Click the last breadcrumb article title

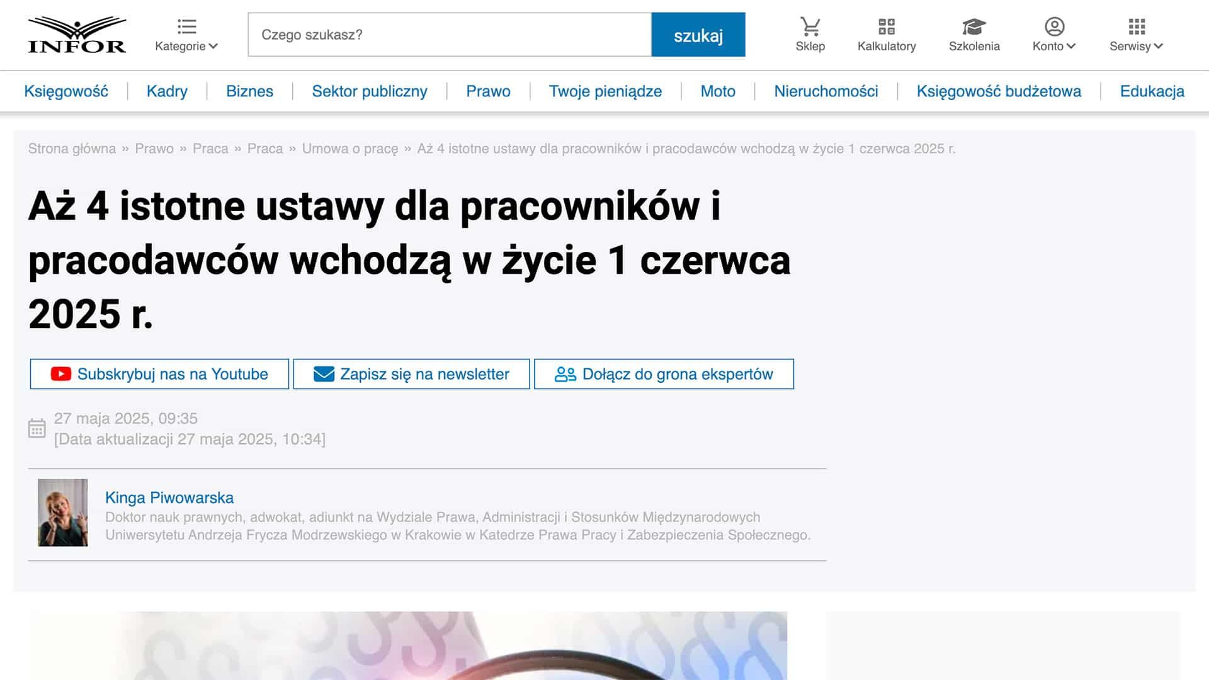(x=686, y=149)
